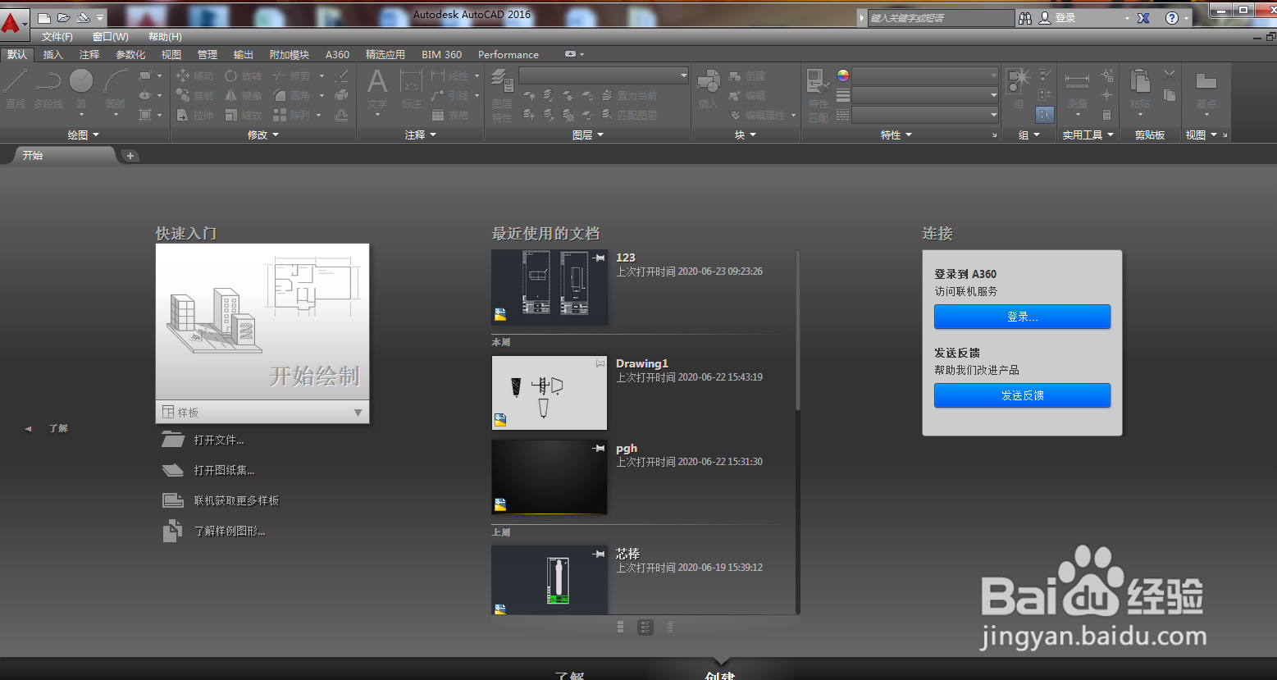Switch to the 管理 ribbon tab
Viewport: 1277px width, 680px height.
[208, 55]
